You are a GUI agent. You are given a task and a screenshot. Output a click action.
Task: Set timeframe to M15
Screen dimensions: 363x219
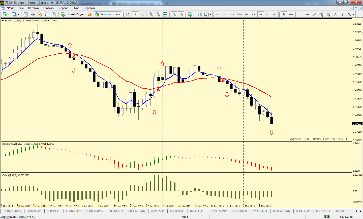pos(232,14)
